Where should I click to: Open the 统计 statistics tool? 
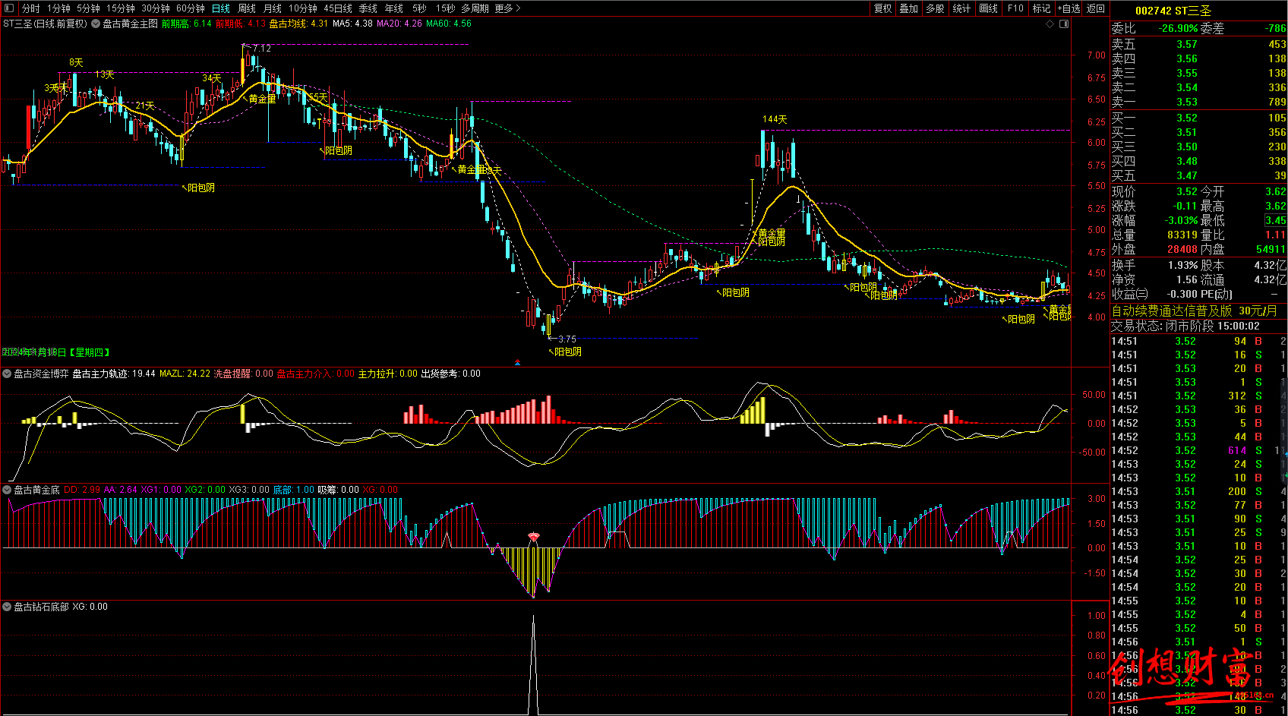962,8
